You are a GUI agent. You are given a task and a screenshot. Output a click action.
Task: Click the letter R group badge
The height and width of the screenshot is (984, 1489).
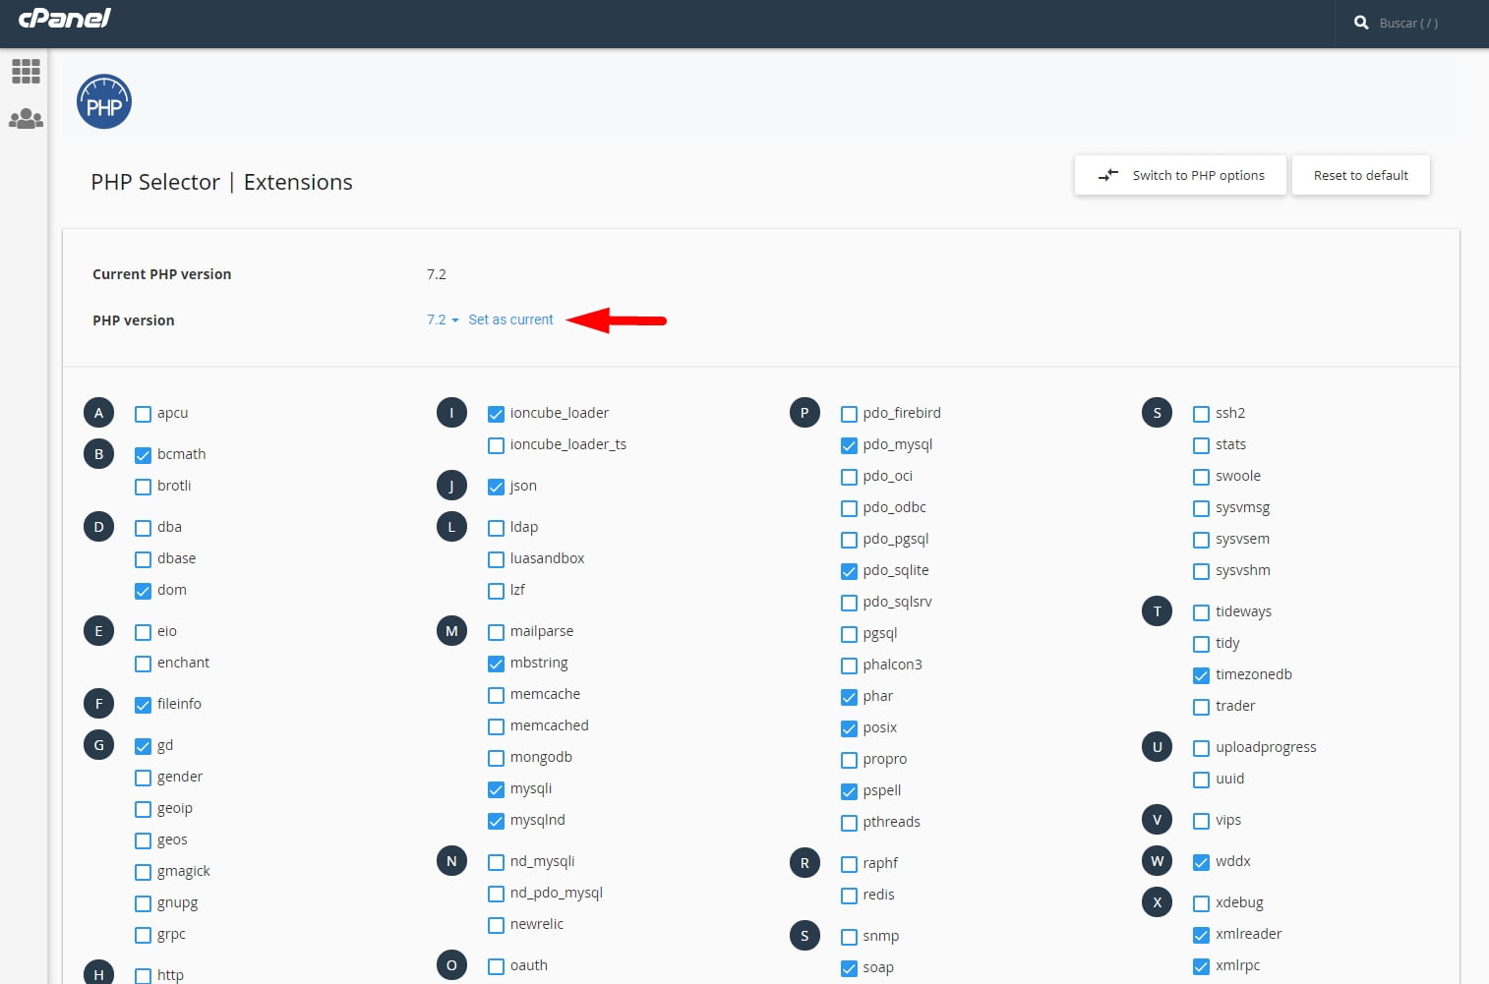tap(804, 863)
